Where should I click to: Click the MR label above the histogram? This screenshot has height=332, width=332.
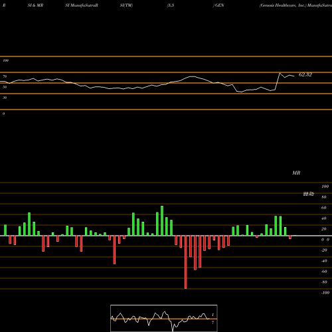(296, 173)
